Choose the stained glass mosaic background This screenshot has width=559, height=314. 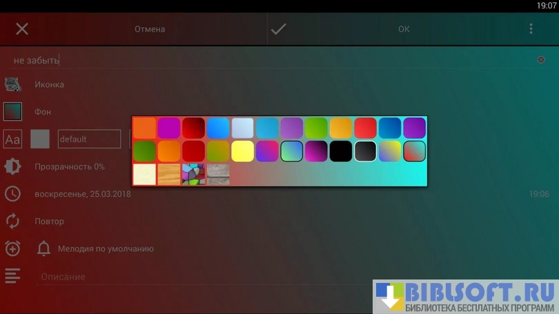[193, 174]
